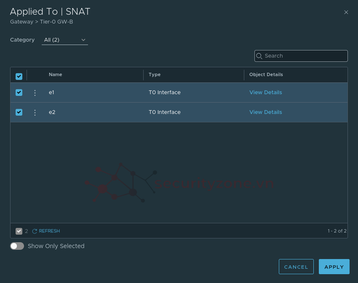Uncheck the e1 row checkbox
The height and width of the screenshot is (283, 358).
[x=19, y=93]
